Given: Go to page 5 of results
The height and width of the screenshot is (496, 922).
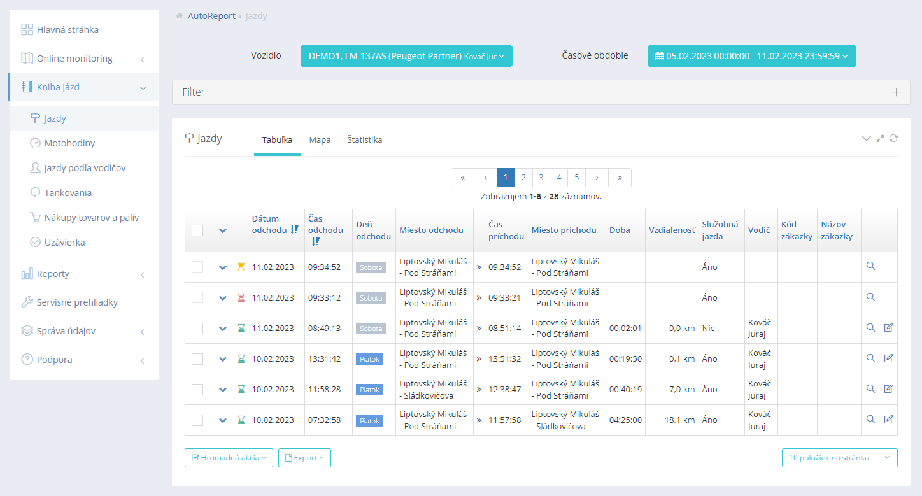Looking at the screenshot, I should [576, 178].
